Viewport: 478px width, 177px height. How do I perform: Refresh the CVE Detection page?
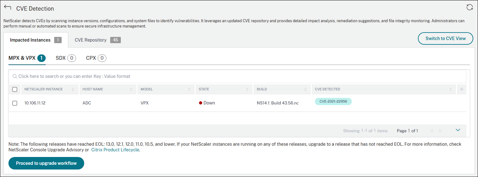pos(469,8)
